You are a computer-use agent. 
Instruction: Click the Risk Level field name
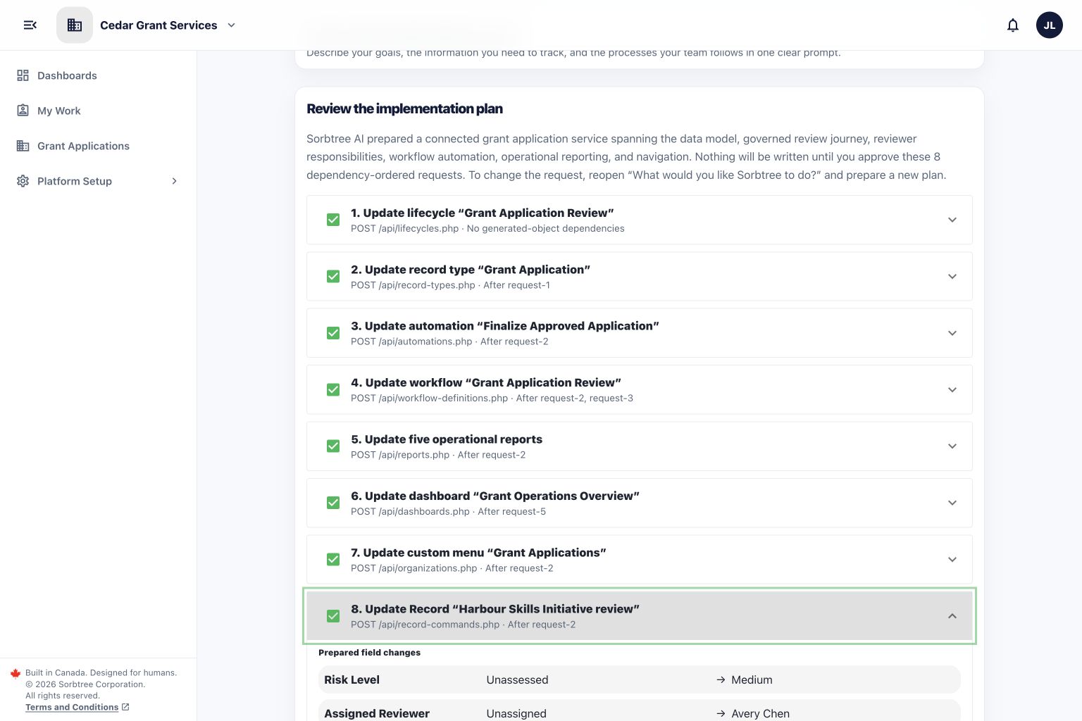[x=352, y=679]
